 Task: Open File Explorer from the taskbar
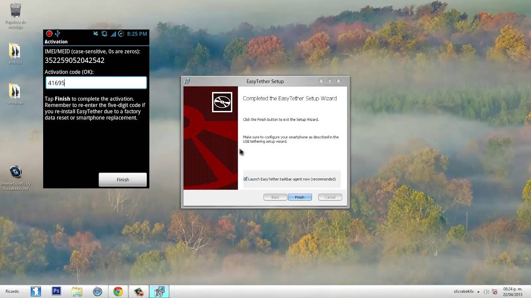pyautogui.click(x=77, y=291)
